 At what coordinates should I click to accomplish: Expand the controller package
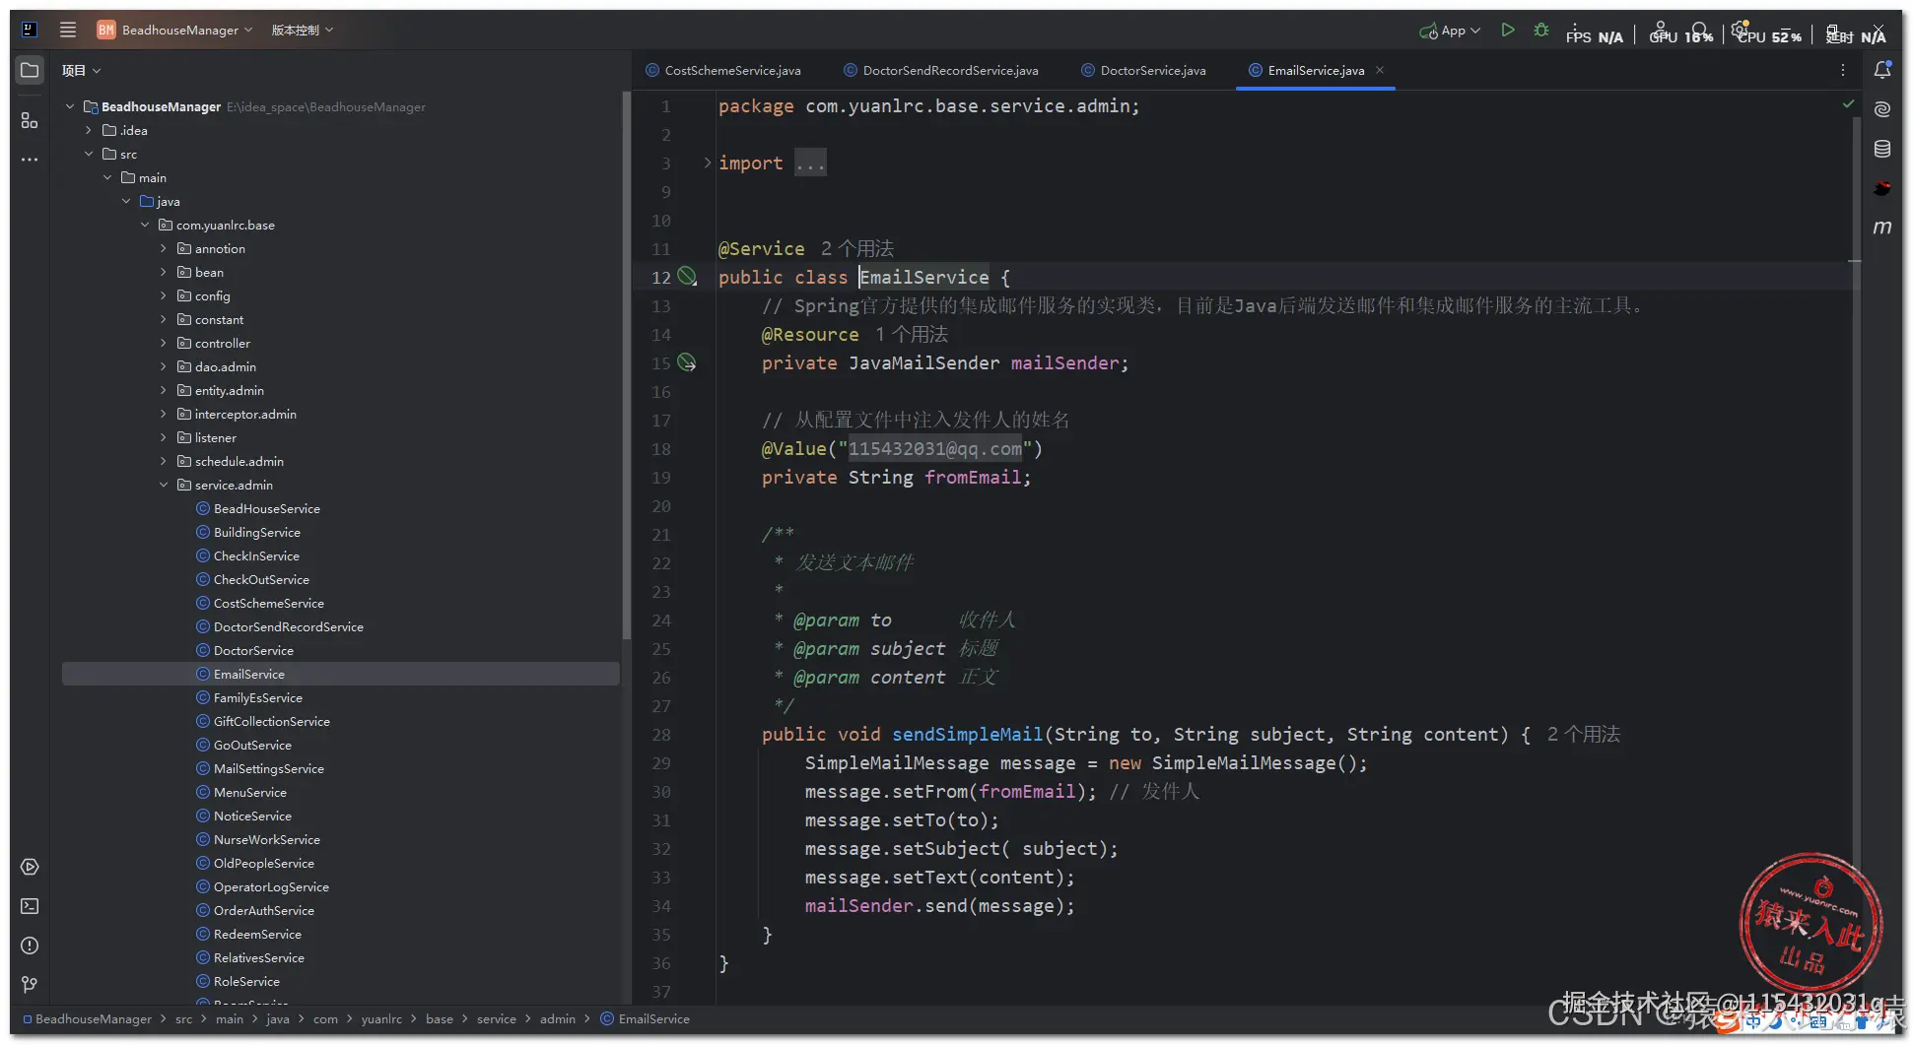point(163,343)
